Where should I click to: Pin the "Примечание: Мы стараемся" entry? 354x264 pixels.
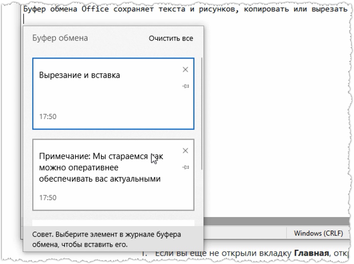tap(185, 167)
